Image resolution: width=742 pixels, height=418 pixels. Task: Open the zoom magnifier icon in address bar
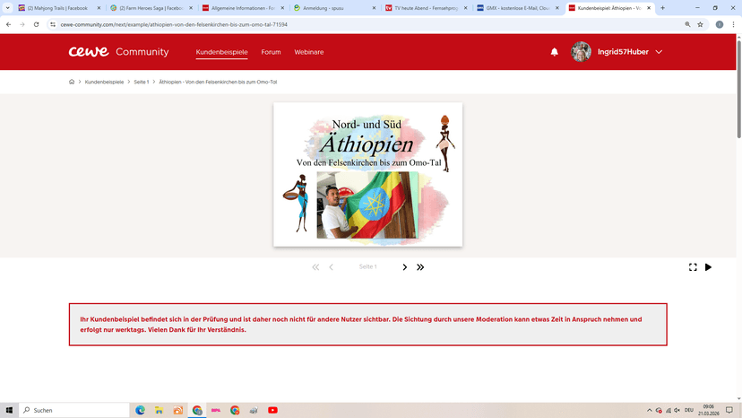coord(687,24)
